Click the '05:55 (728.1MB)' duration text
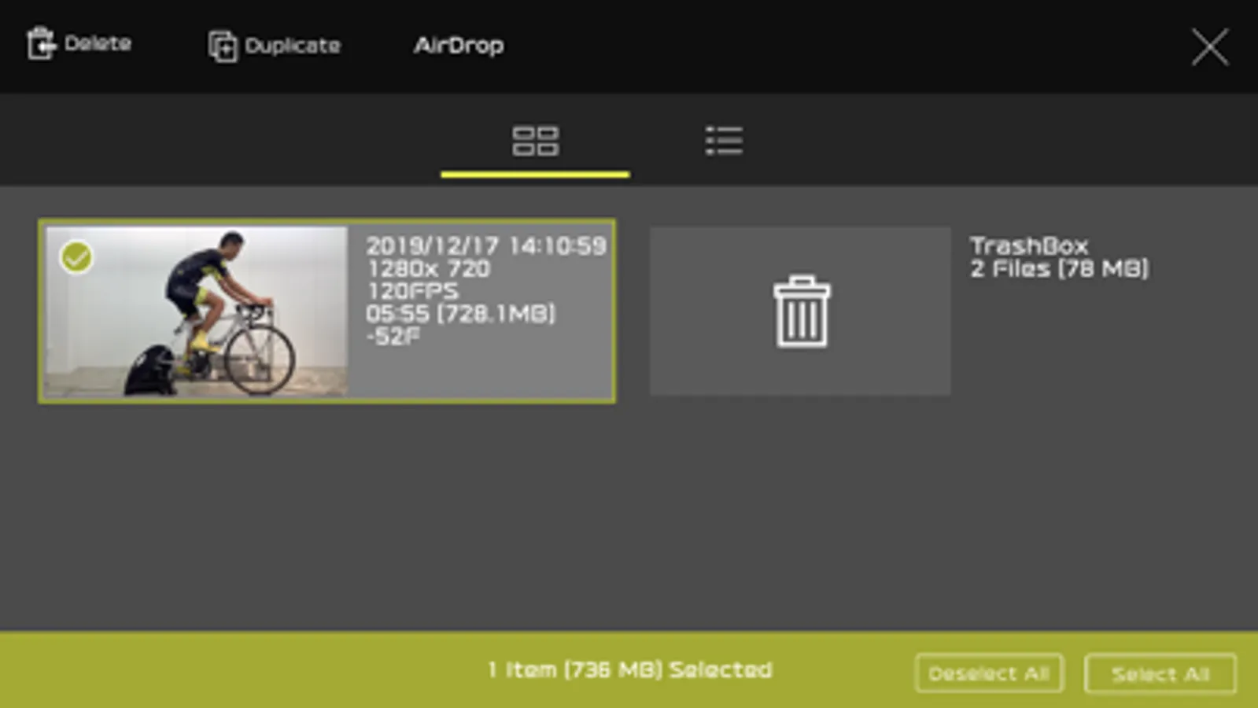 click(460, 314)
